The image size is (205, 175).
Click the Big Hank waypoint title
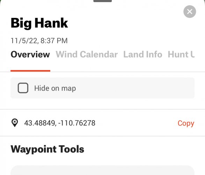point(39,23)
